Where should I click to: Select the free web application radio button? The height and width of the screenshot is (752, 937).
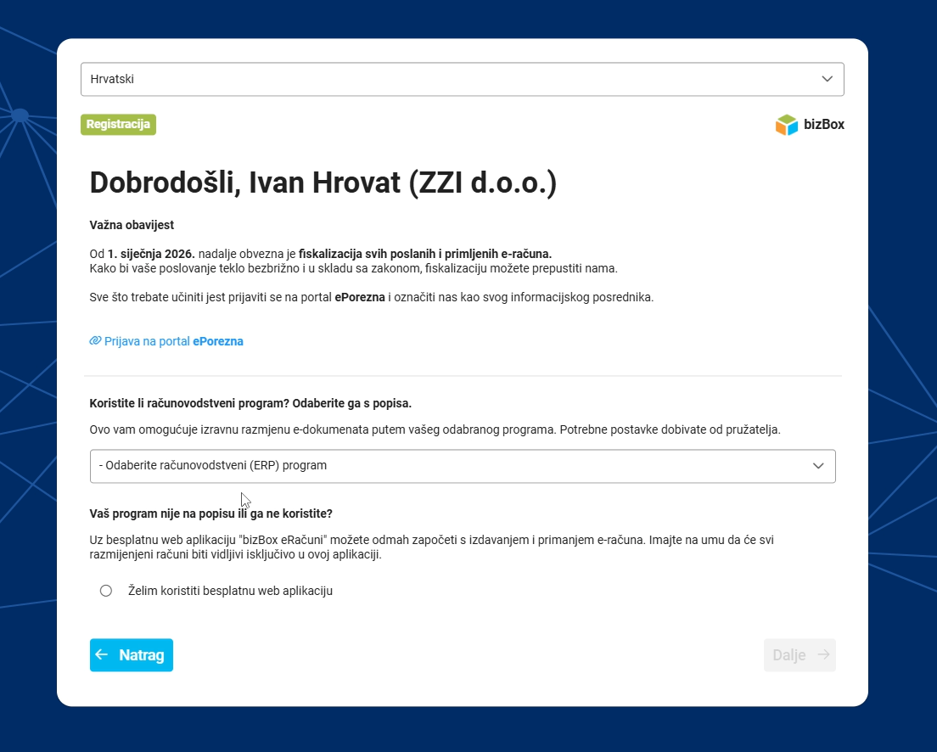[106, 591]
